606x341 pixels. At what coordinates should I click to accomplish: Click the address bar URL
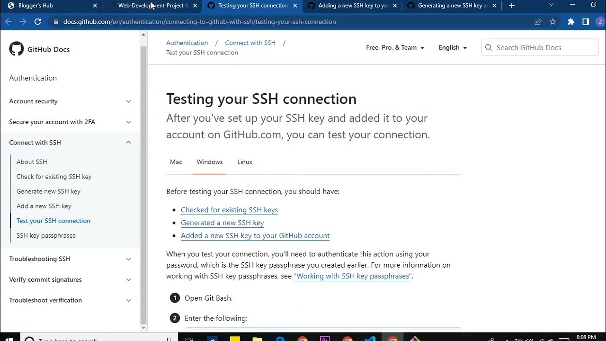coord(199,22)
